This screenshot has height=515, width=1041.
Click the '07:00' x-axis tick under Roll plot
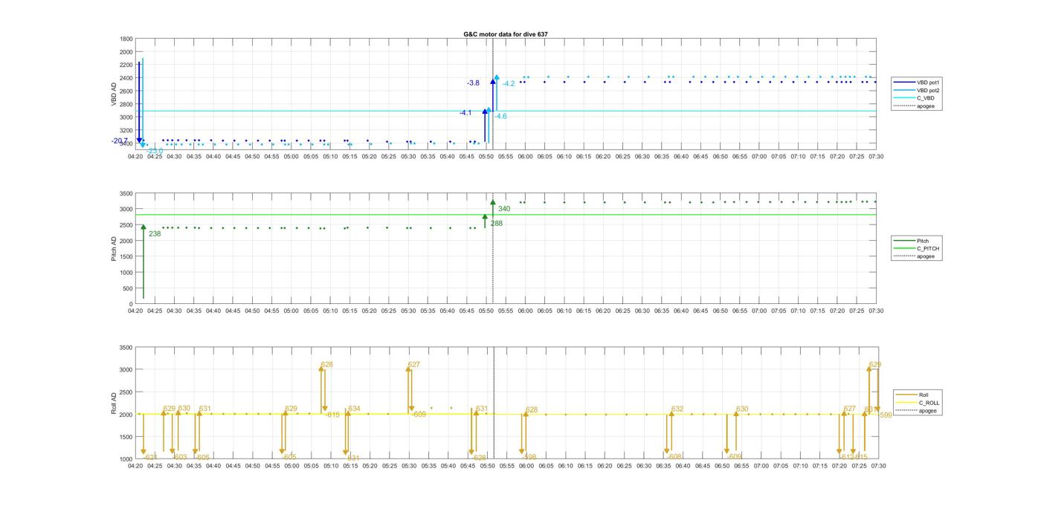click(x=761, y=466)
